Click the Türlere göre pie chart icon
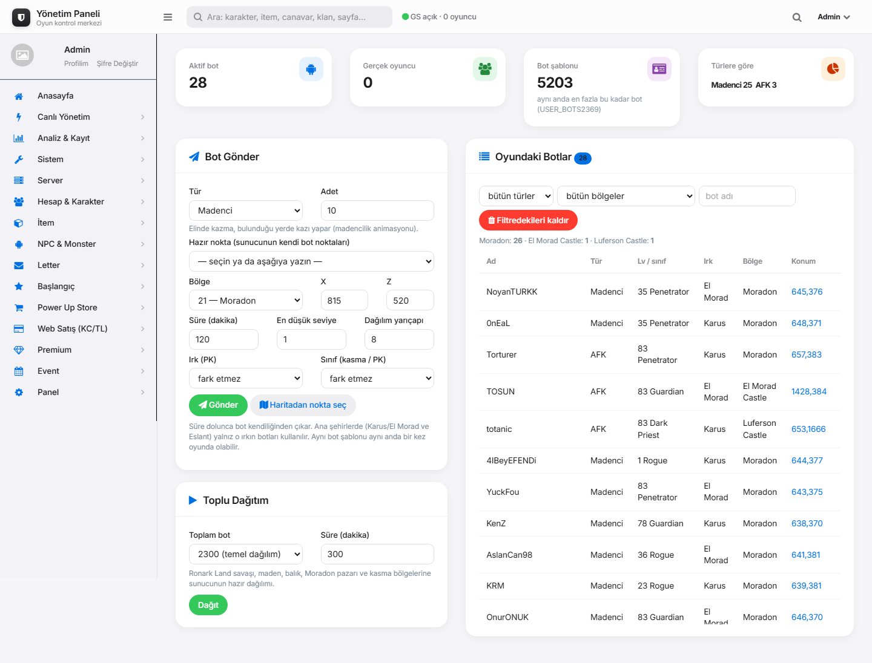872x663 pixels. pos(833,69)
